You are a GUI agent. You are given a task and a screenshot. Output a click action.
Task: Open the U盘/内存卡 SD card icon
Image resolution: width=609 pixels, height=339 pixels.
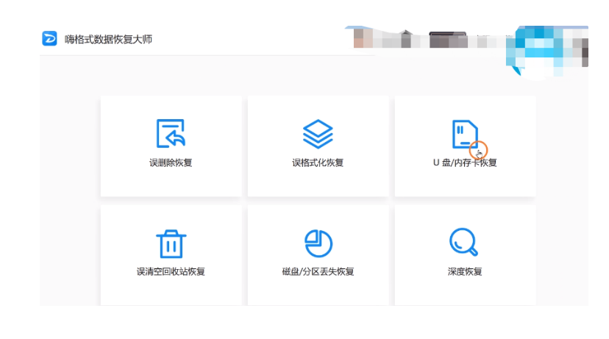pyautogui.click(x=465, y=134)
